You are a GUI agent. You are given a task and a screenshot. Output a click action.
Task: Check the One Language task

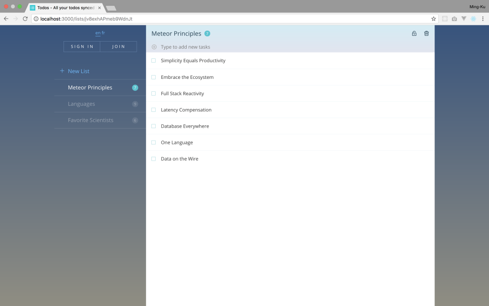pos(153,142)
